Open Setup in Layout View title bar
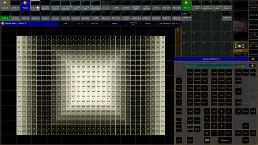The image size is (258, 145). (148, 23)
